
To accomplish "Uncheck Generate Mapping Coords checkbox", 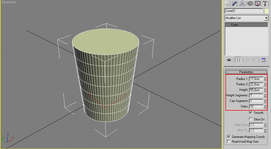I will [x=229, y=137].
